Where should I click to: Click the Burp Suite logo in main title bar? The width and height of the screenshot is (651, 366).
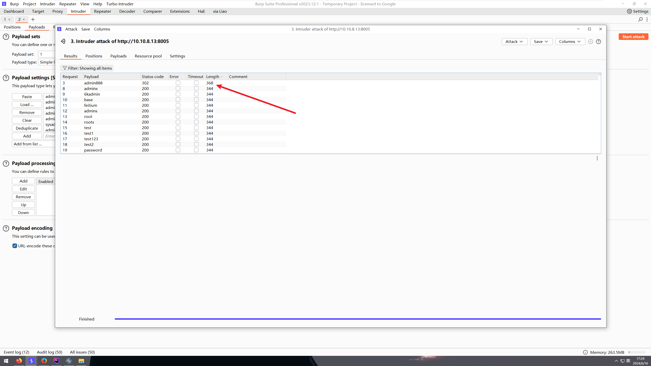(4, 4)
